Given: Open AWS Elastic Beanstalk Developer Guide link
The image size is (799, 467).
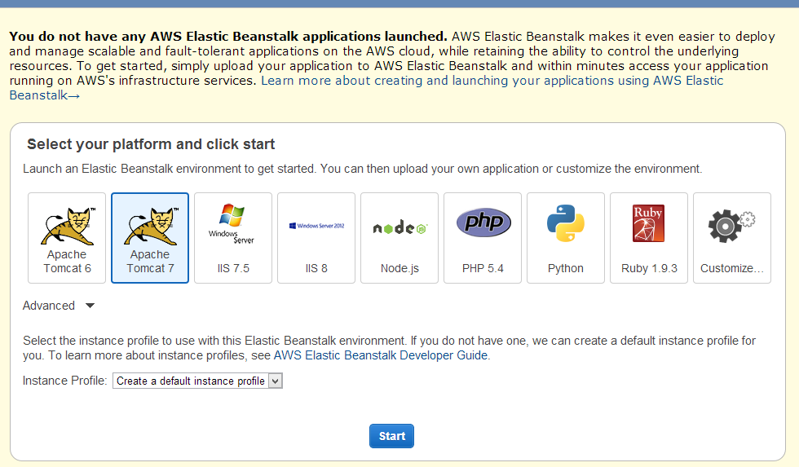Looking at the screenshot, I should (381, 355).
